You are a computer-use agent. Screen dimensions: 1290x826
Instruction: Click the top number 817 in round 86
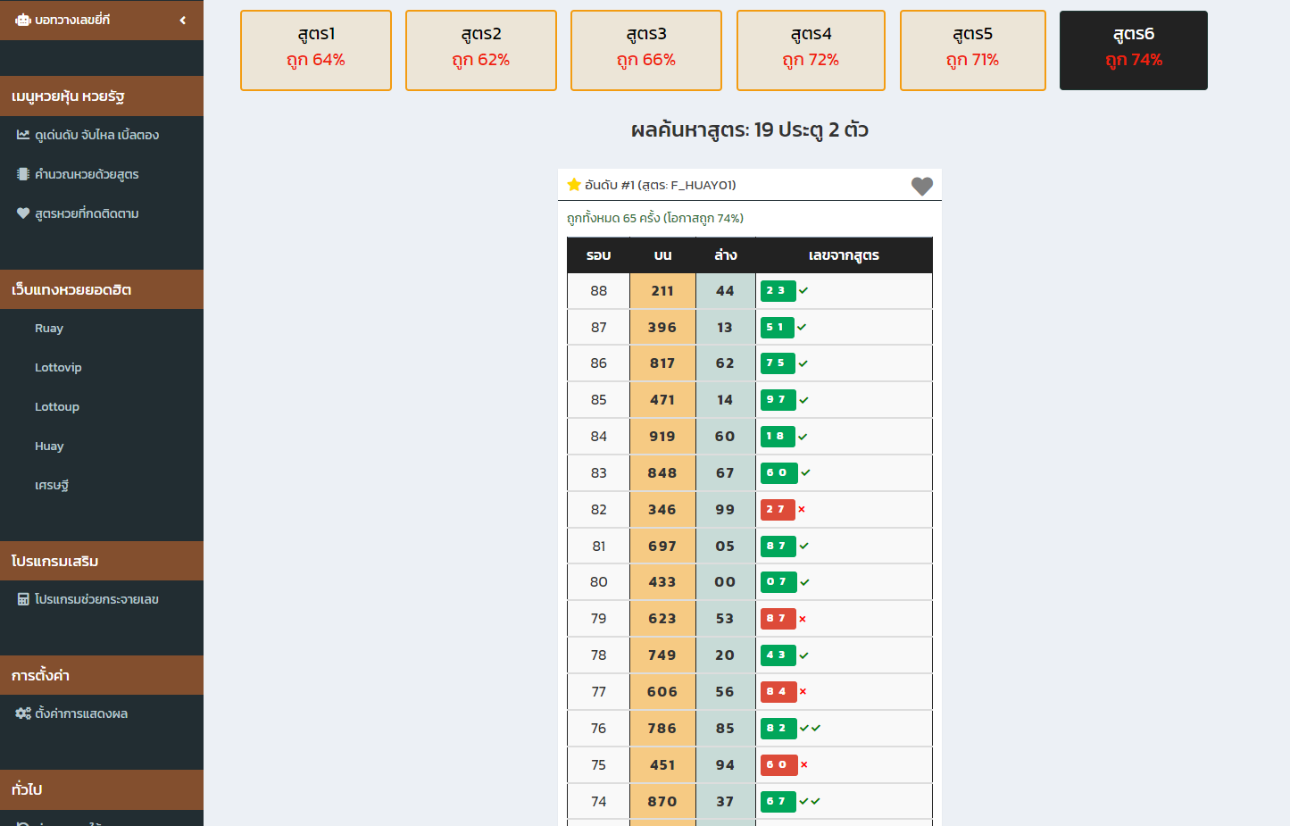click(662, 363)
